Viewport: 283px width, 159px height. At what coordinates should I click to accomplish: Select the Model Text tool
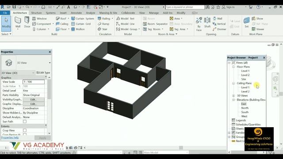click(x=126, y=19)
